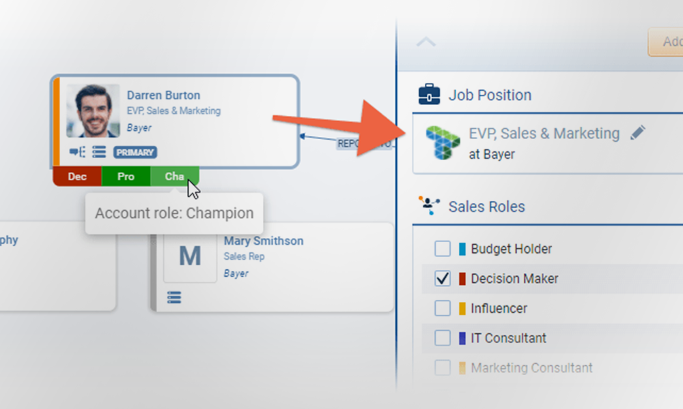This screenshot has width=683, height=409.
Task: Select the green Pro role tag
Action: (126, 177)
